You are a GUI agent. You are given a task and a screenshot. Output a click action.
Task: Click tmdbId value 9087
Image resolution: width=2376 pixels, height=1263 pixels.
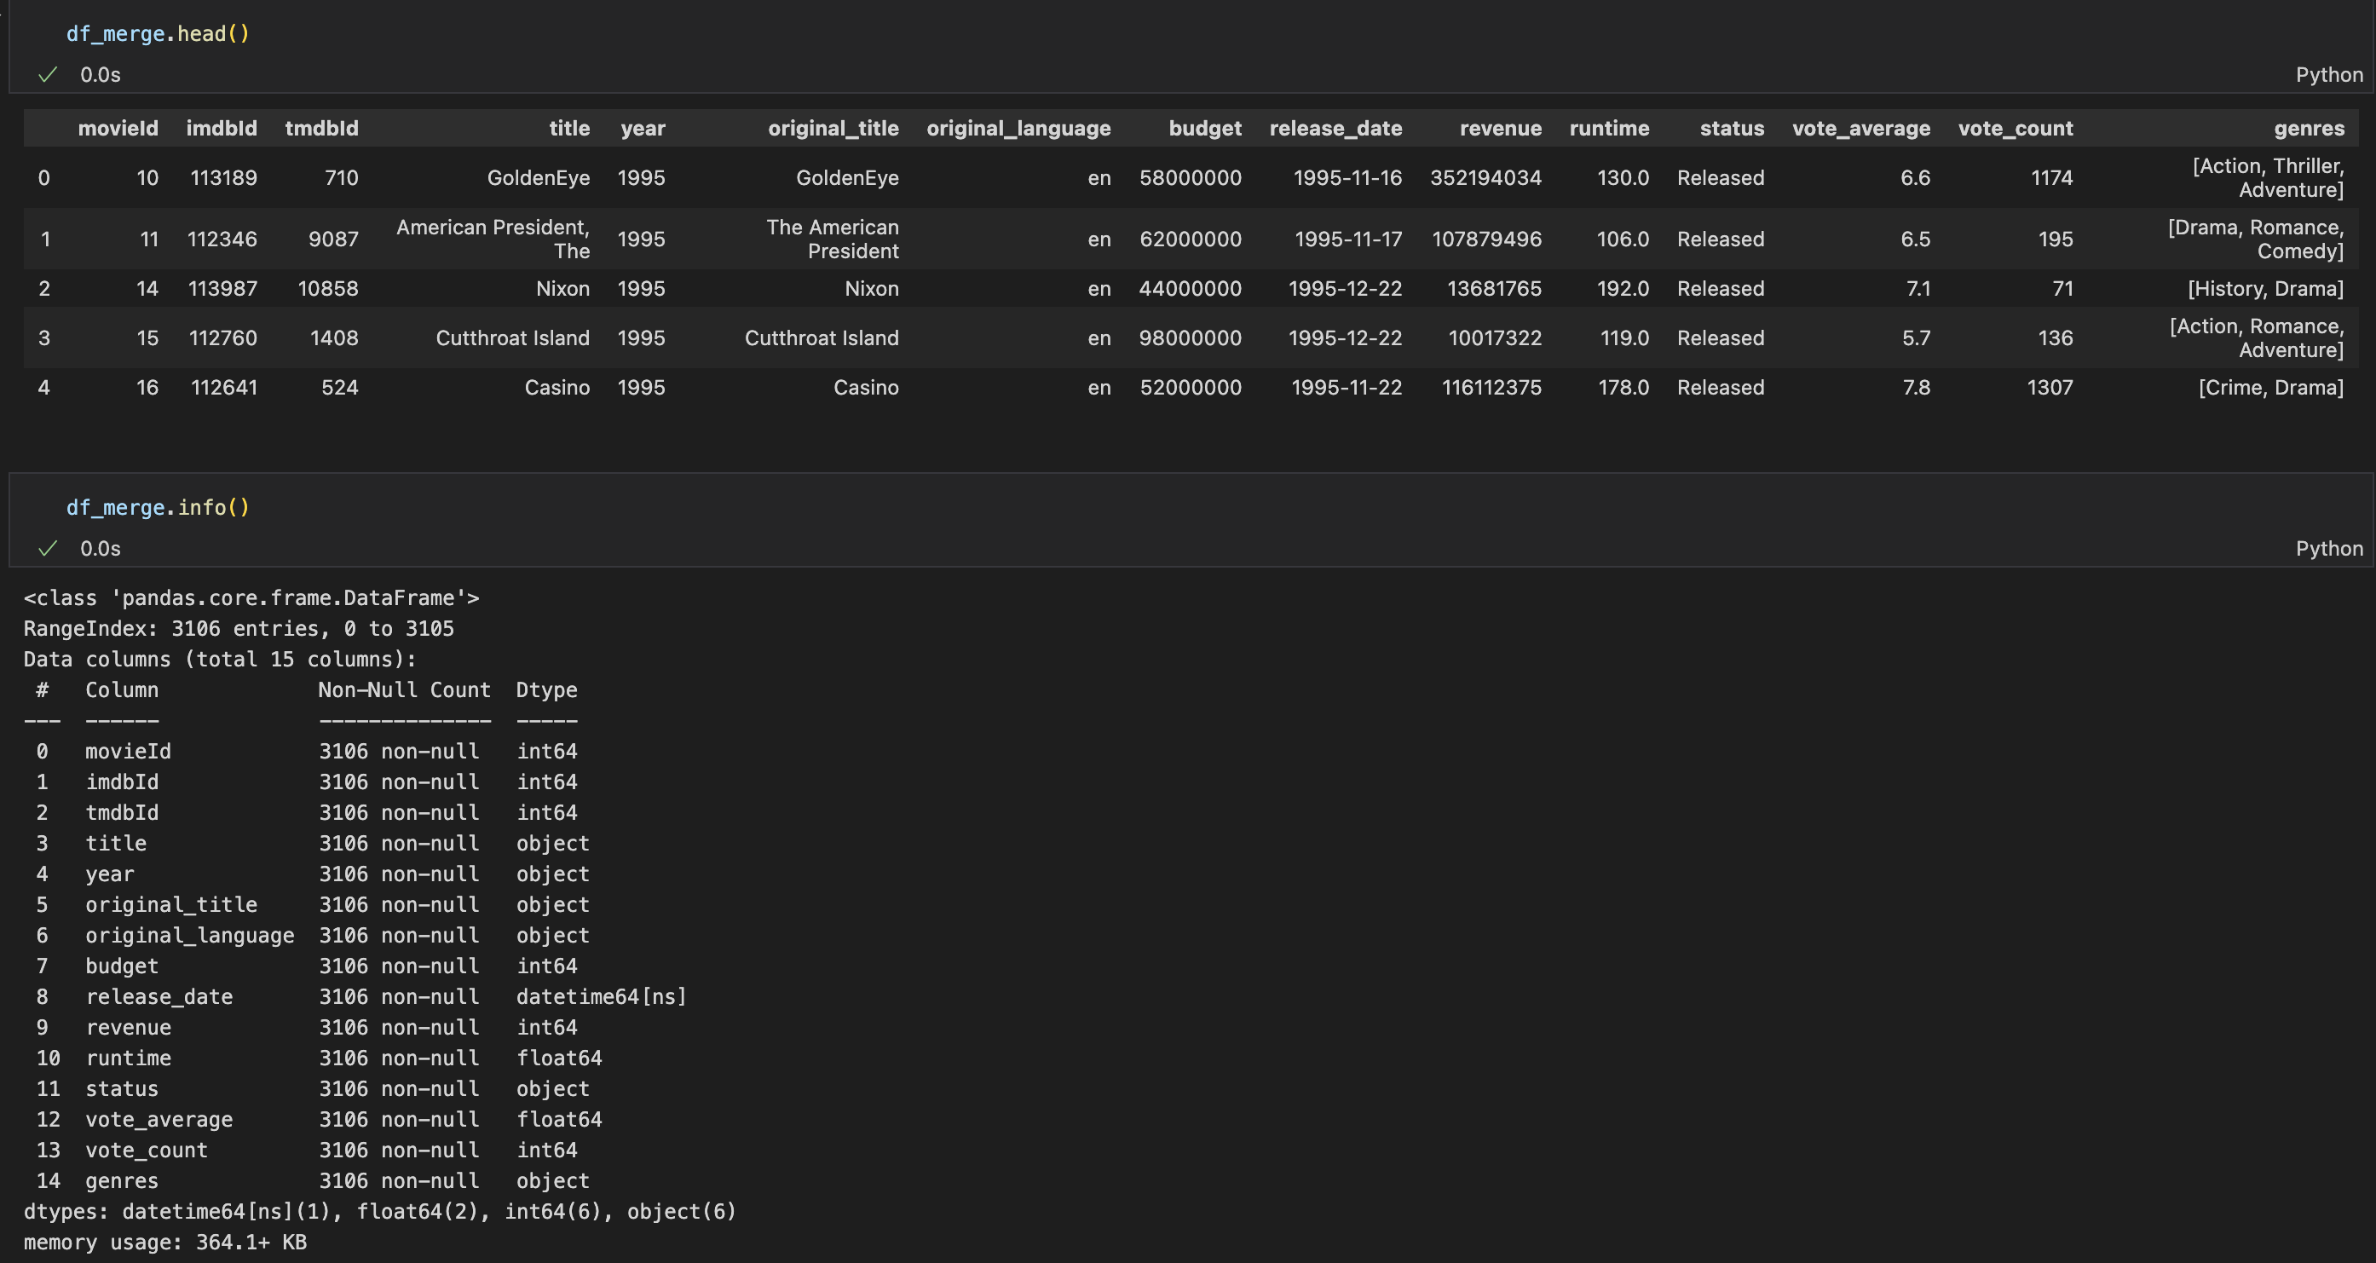(x=333, y=239)
